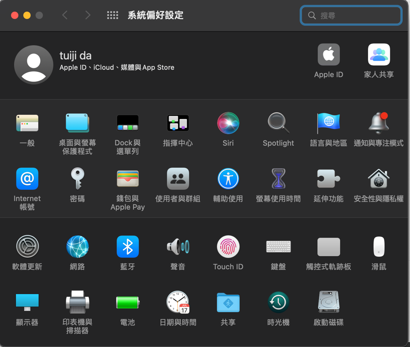Open 藍牙 Bluetooth settings
Screen dimensions: 410x347
pyautogui.click(x=128, y=247)
